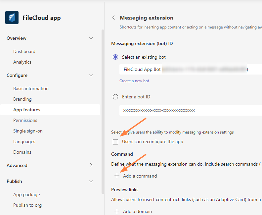Image resolution: width=262 pixels, height=215 pixels.
Task: Open the Single sign-on page
Action: [28, 131]
